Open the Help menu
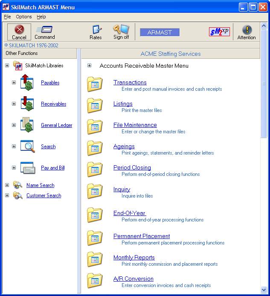This screenshot has width=270, height=296. point(41,17)
